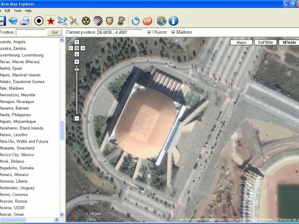This screenshot has height=224, width=299.
Task: Open the Help menu
Action: [x=28, y=11]
